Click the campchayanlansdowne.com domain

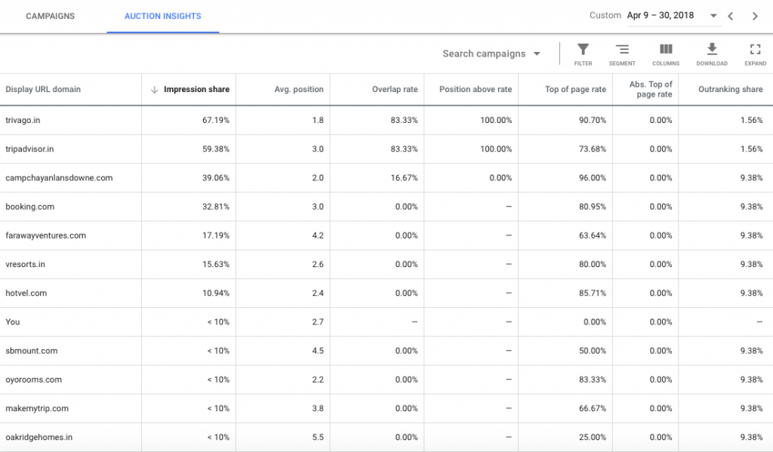(x=59, y=178)
